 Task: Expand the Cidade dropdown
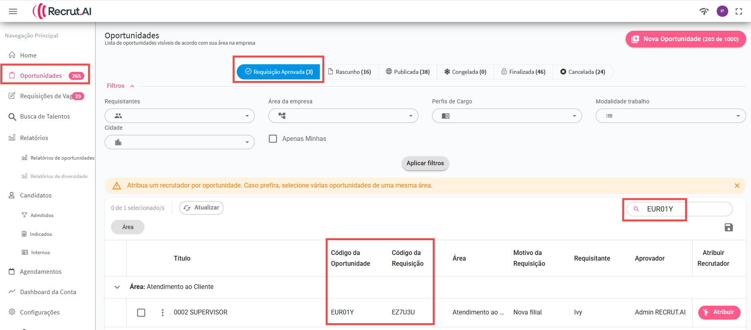(179, 142)
